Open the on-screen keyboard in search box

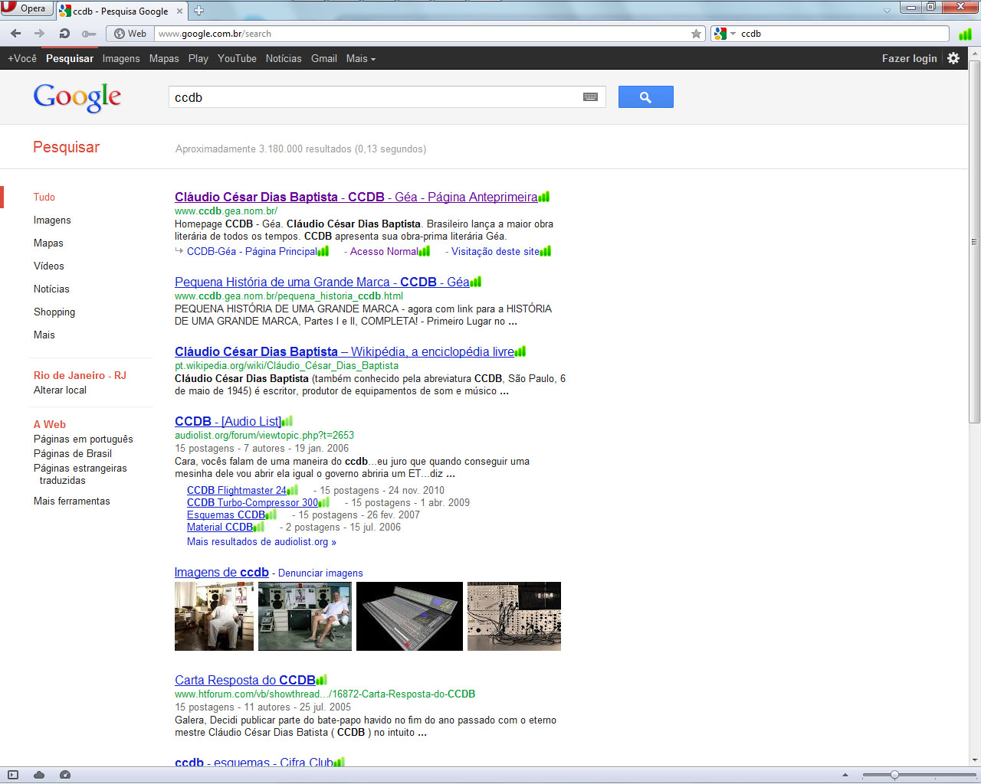coord(590,97)
